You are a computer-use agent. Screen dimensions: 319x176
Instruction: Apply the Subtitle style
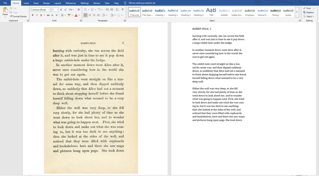pyautogui.click(x=224, y=12)
